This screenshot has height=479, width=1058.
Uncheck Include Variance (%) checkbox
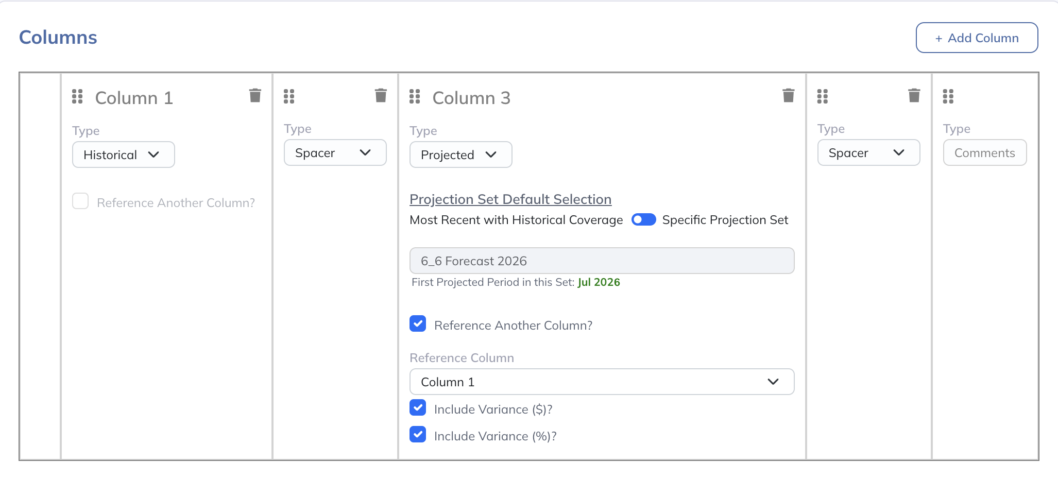pyautogui.click(x=418, y=435)
